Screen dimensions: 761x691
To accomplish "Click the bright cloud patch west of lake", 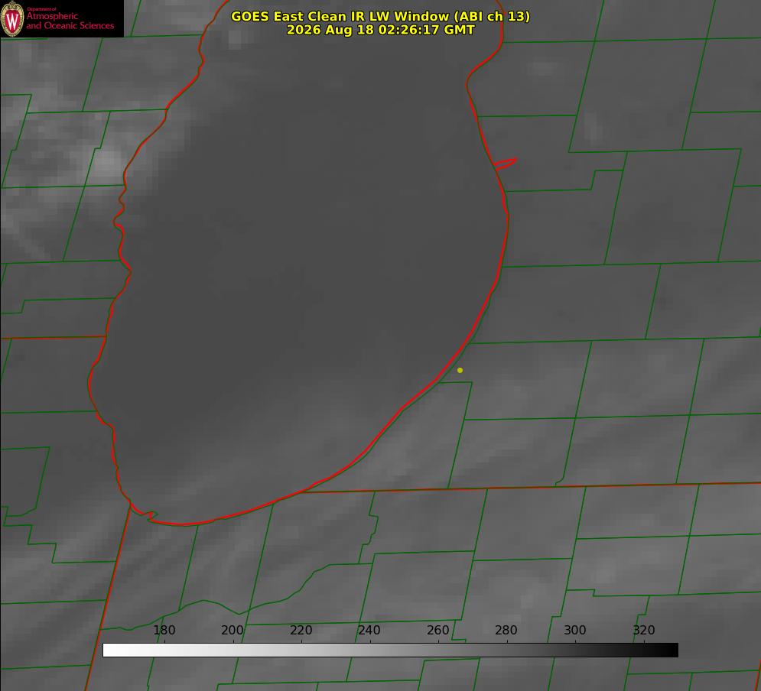I will 107,163.
